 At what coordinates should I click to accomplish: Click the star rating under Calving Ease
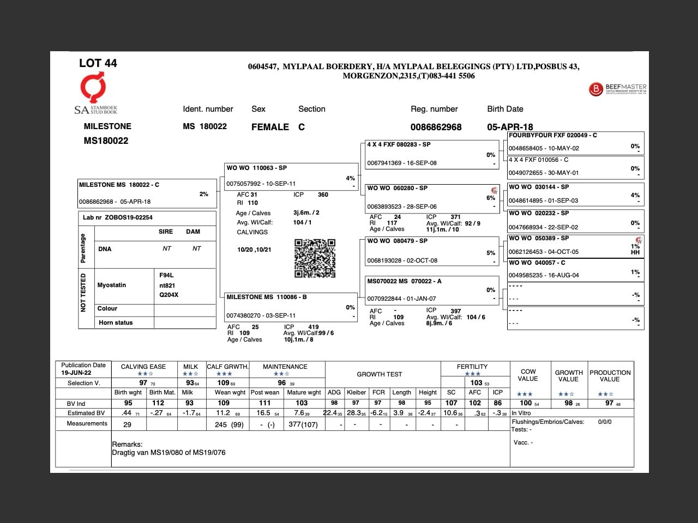pos(145,374)
